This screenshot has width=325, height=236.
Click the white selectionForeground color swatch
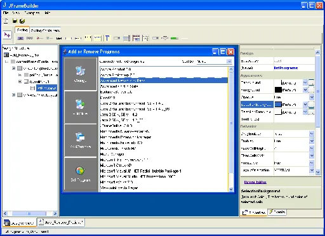(x=278, y=112)
